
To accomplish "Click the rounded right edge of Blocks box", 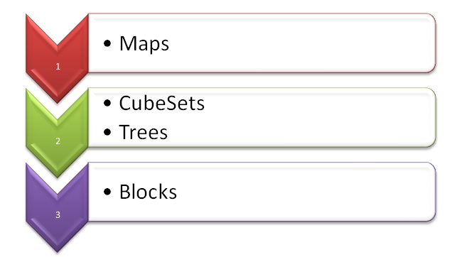I will (x=436, y=192).
